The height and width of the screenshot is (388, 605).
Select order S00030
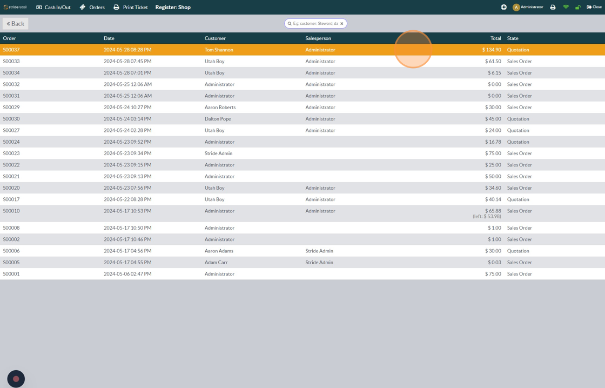[x=302, y=119]
